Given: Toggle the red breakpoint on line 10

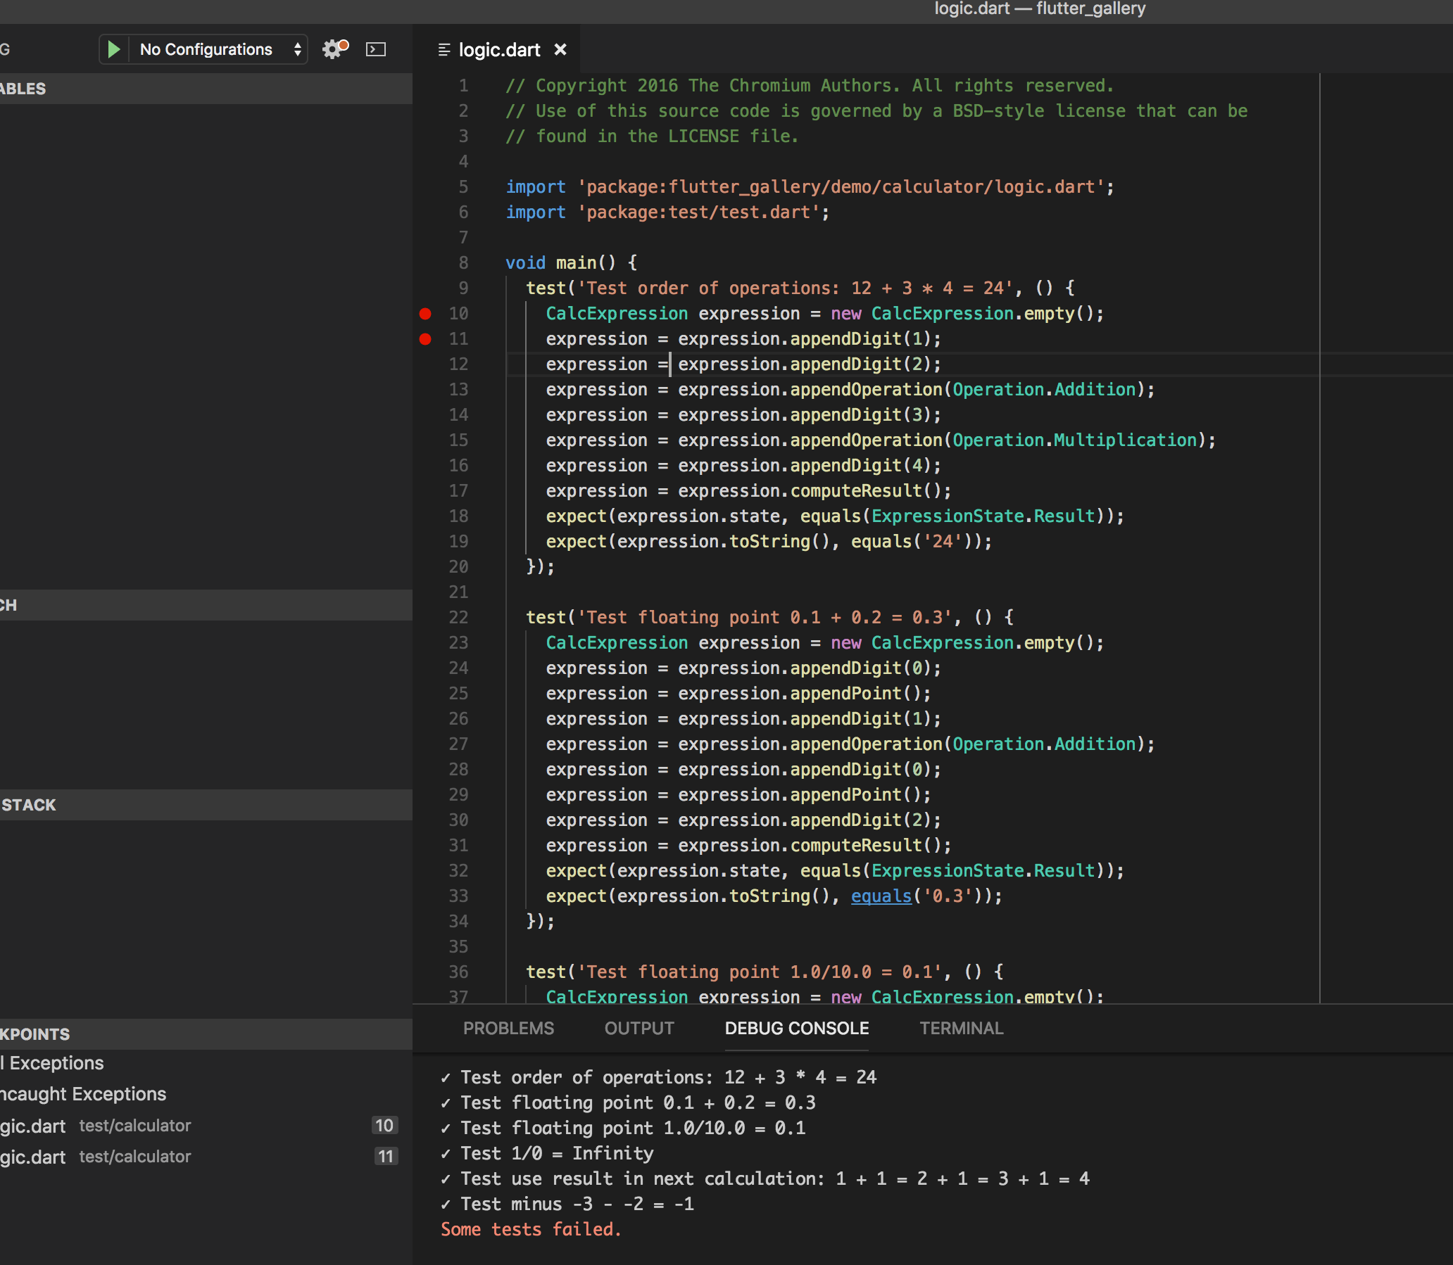Looking at the screenshot, I should (x=426, y=313).
